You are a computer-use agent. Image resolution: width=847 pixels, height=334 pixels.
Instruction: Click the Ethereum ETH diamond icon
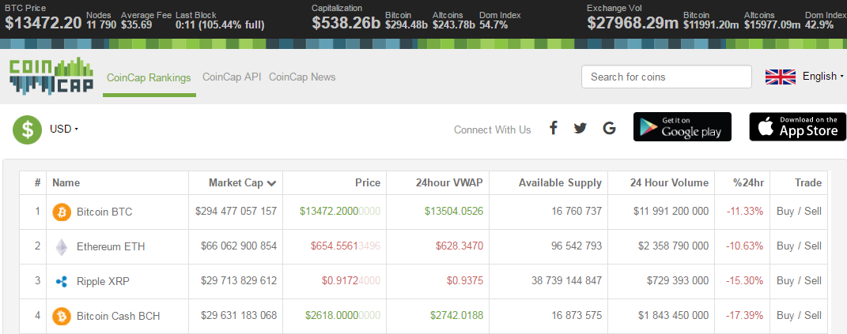coord(61,246)
